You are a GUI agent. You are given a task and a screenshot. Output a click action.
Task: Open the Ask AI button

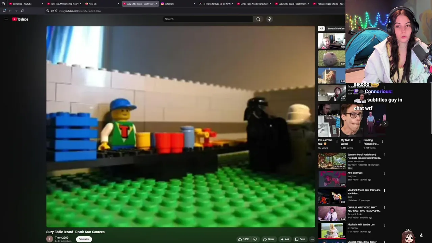pos(285,239)
